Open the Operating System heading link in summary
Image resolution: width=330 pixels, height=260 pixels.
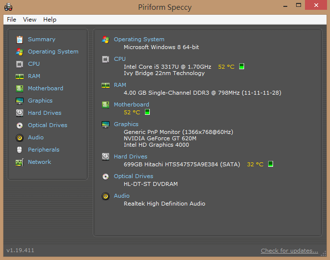139,40
